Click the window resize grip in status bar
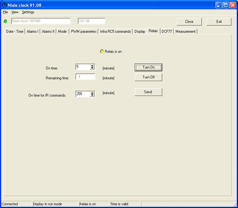Viewport: 238px width, 208px height. click(235, 205)
